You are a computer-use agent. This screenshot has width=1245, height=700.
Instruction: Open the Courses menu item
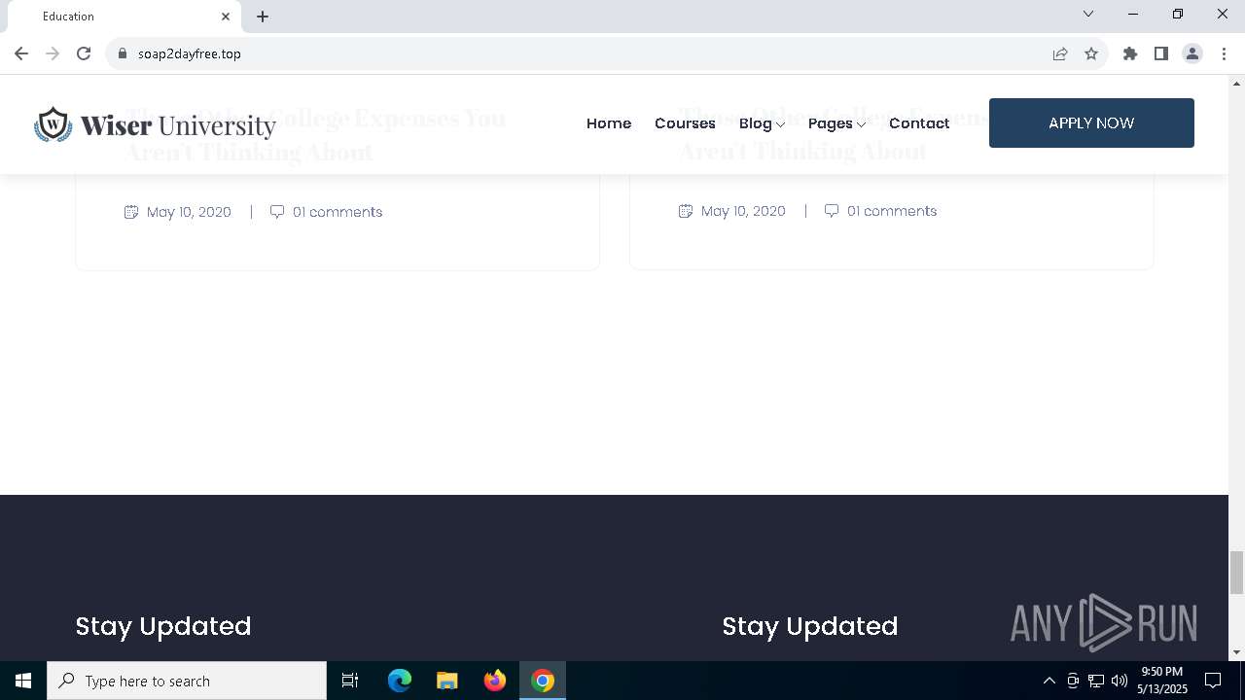pos(685,123)
